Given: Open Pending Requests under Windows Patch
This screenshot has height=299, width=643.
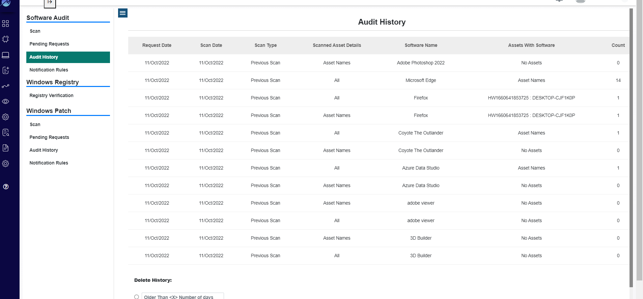Looking at the screenshot, I should [49, 137].
